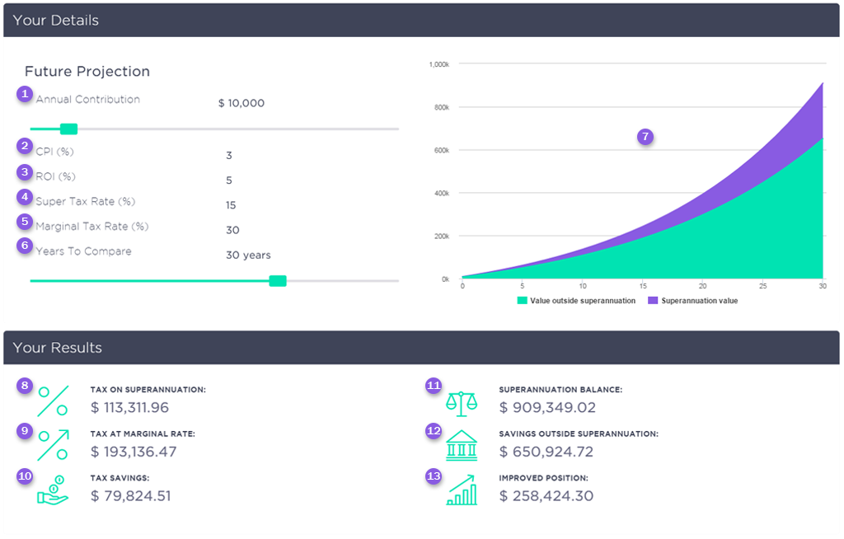The height and width of the screenshot is (539, 844).
Task: Click numbered marker 1 beside Annual Contribution
Action: (x=25, y=94)
